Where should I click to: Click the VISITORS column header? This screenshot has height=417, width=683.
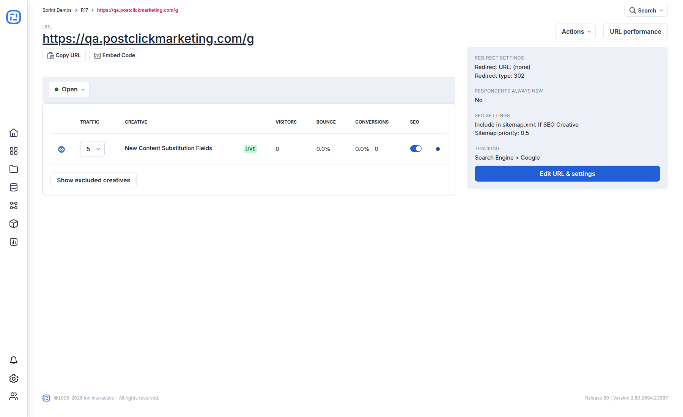coord(286,122)
